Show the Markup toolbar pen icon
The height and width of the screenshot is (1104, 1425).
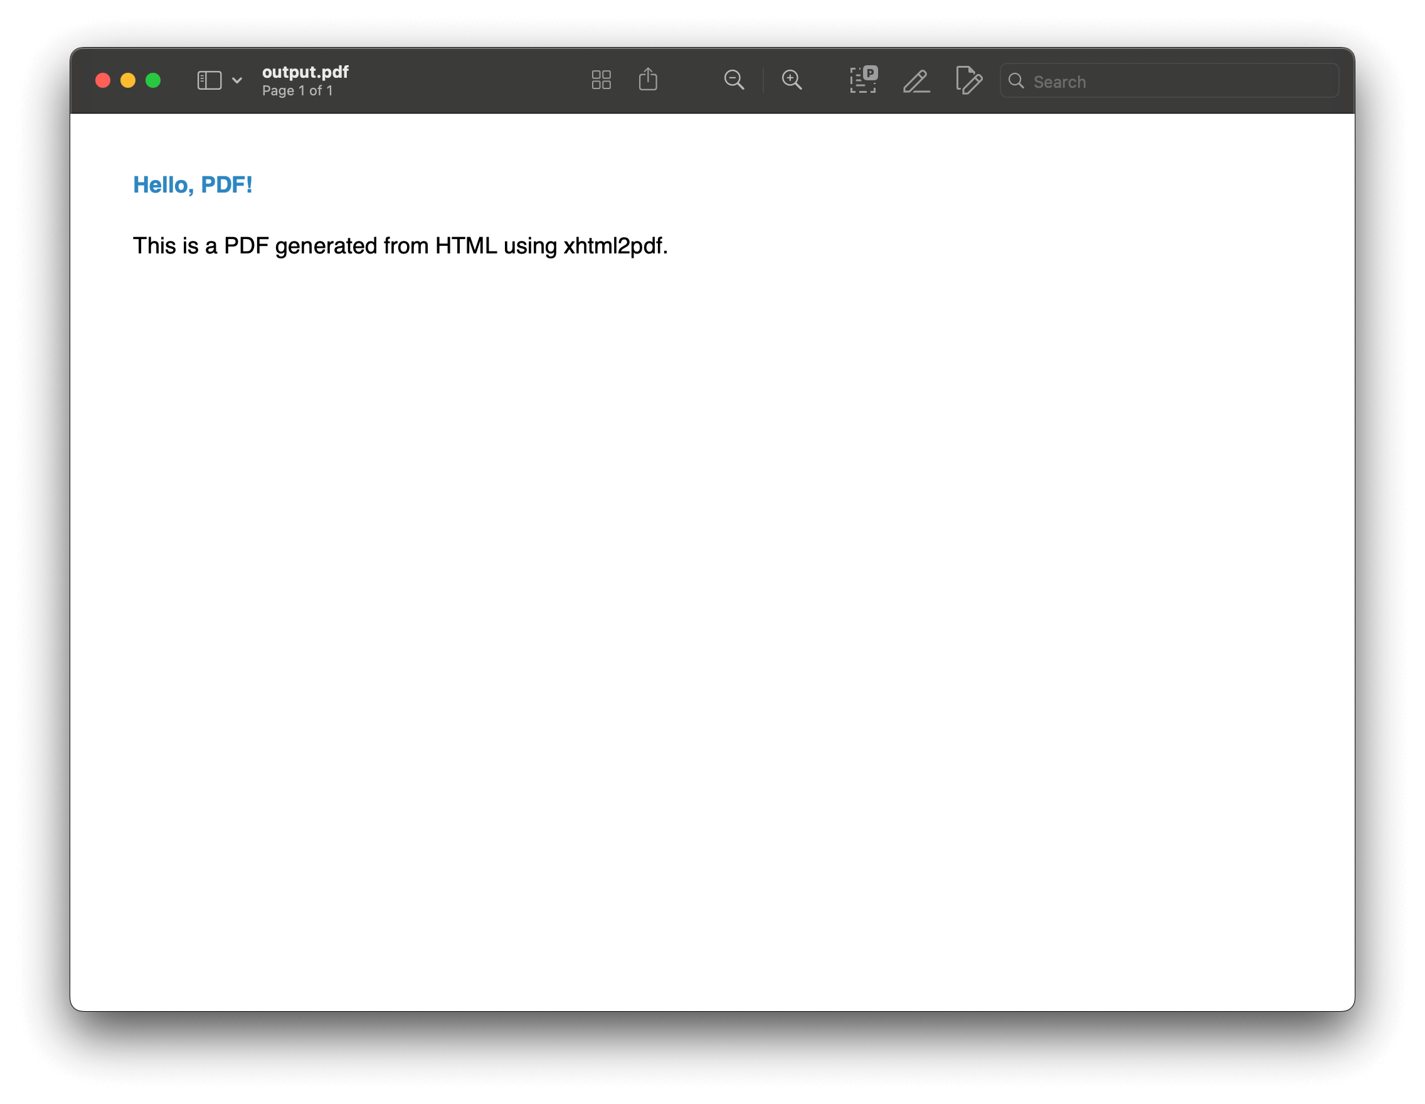(x=917, y=81)
